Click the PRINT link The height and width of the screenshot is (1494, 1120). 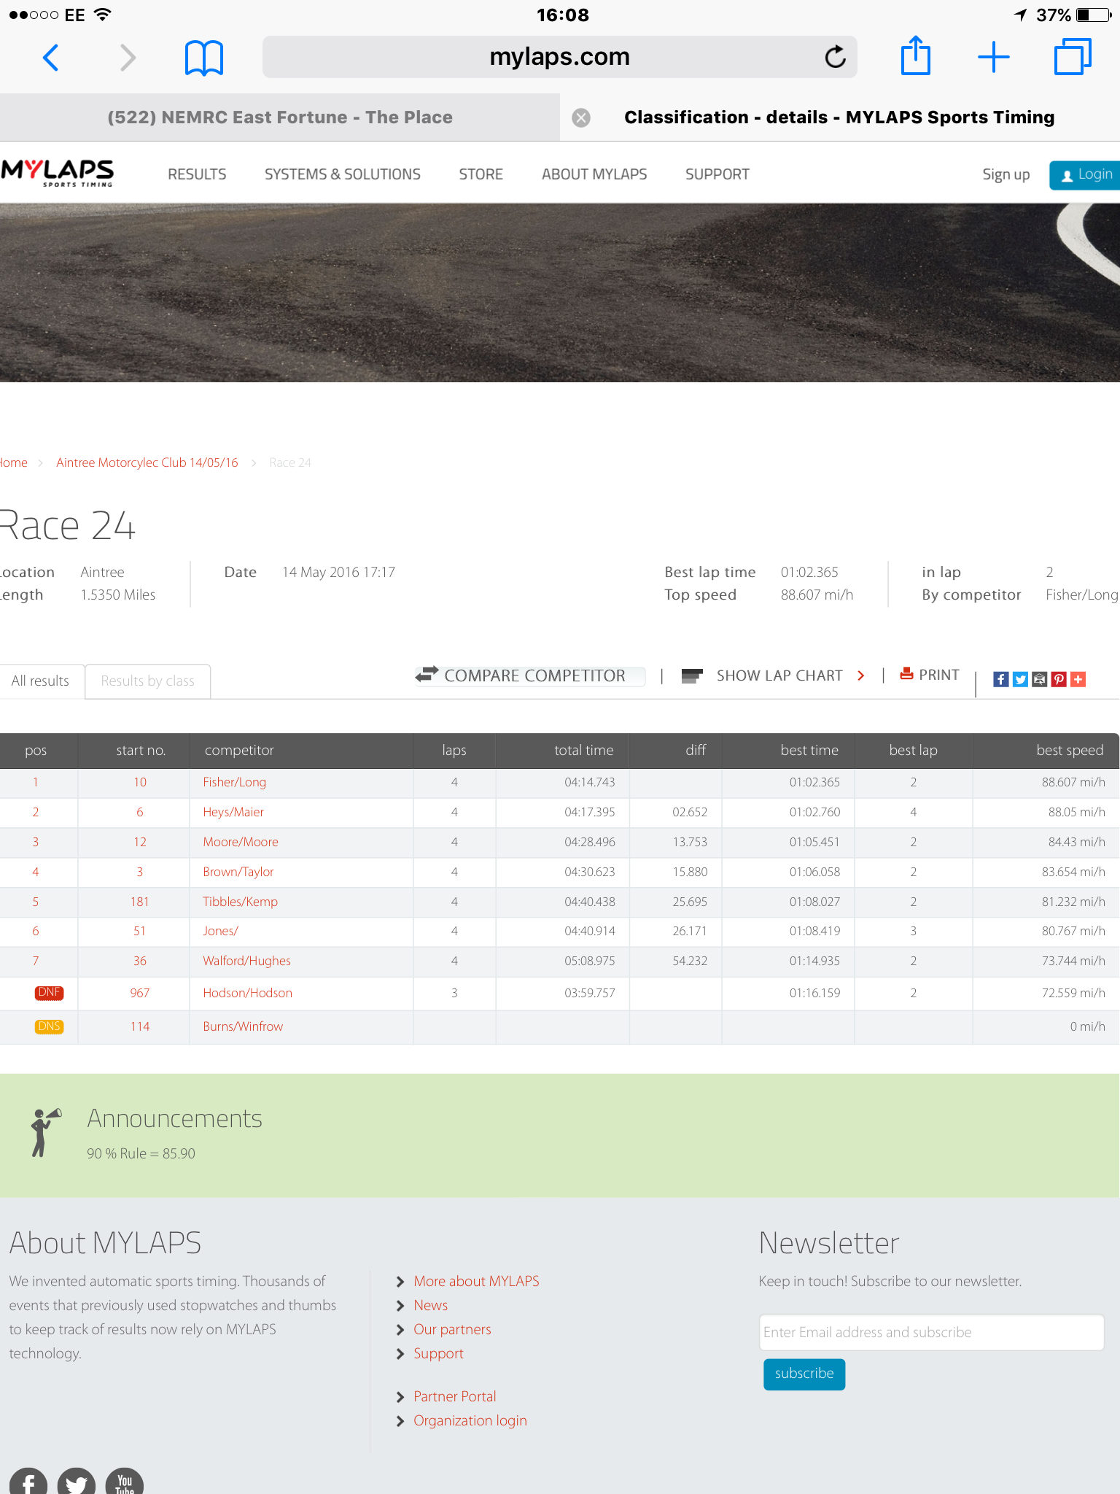(939, 675)
